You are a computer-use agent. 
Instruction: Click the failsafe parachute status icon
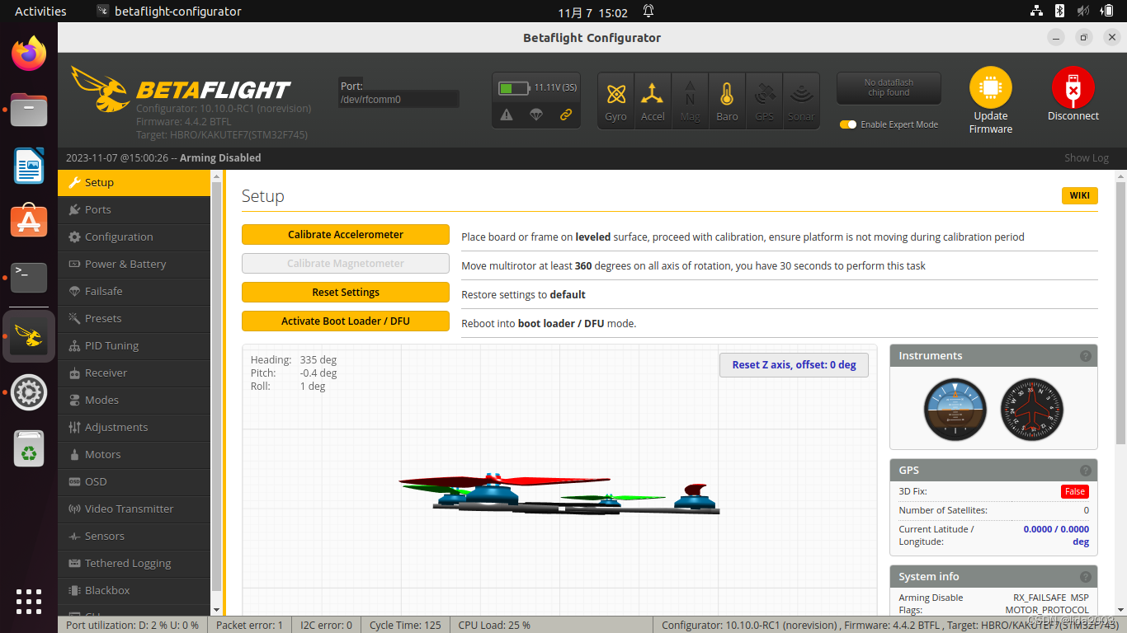(536, 115)
